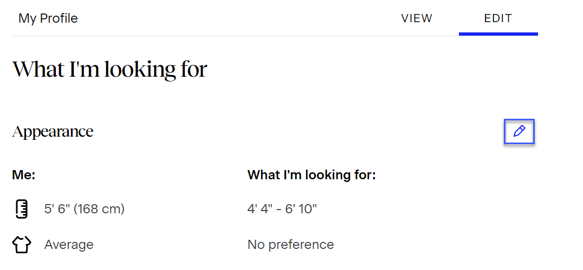583x270 pixels.
Task: Click the Appearance section heading
Action: click(x=53, y=131)
